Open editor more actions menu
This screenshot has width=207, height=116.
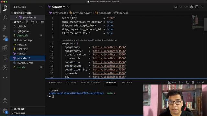coord(202,7)
